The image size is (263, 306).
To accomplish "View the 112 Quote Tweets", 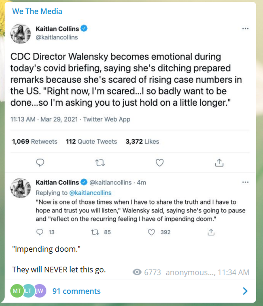I will pos(91,141).
